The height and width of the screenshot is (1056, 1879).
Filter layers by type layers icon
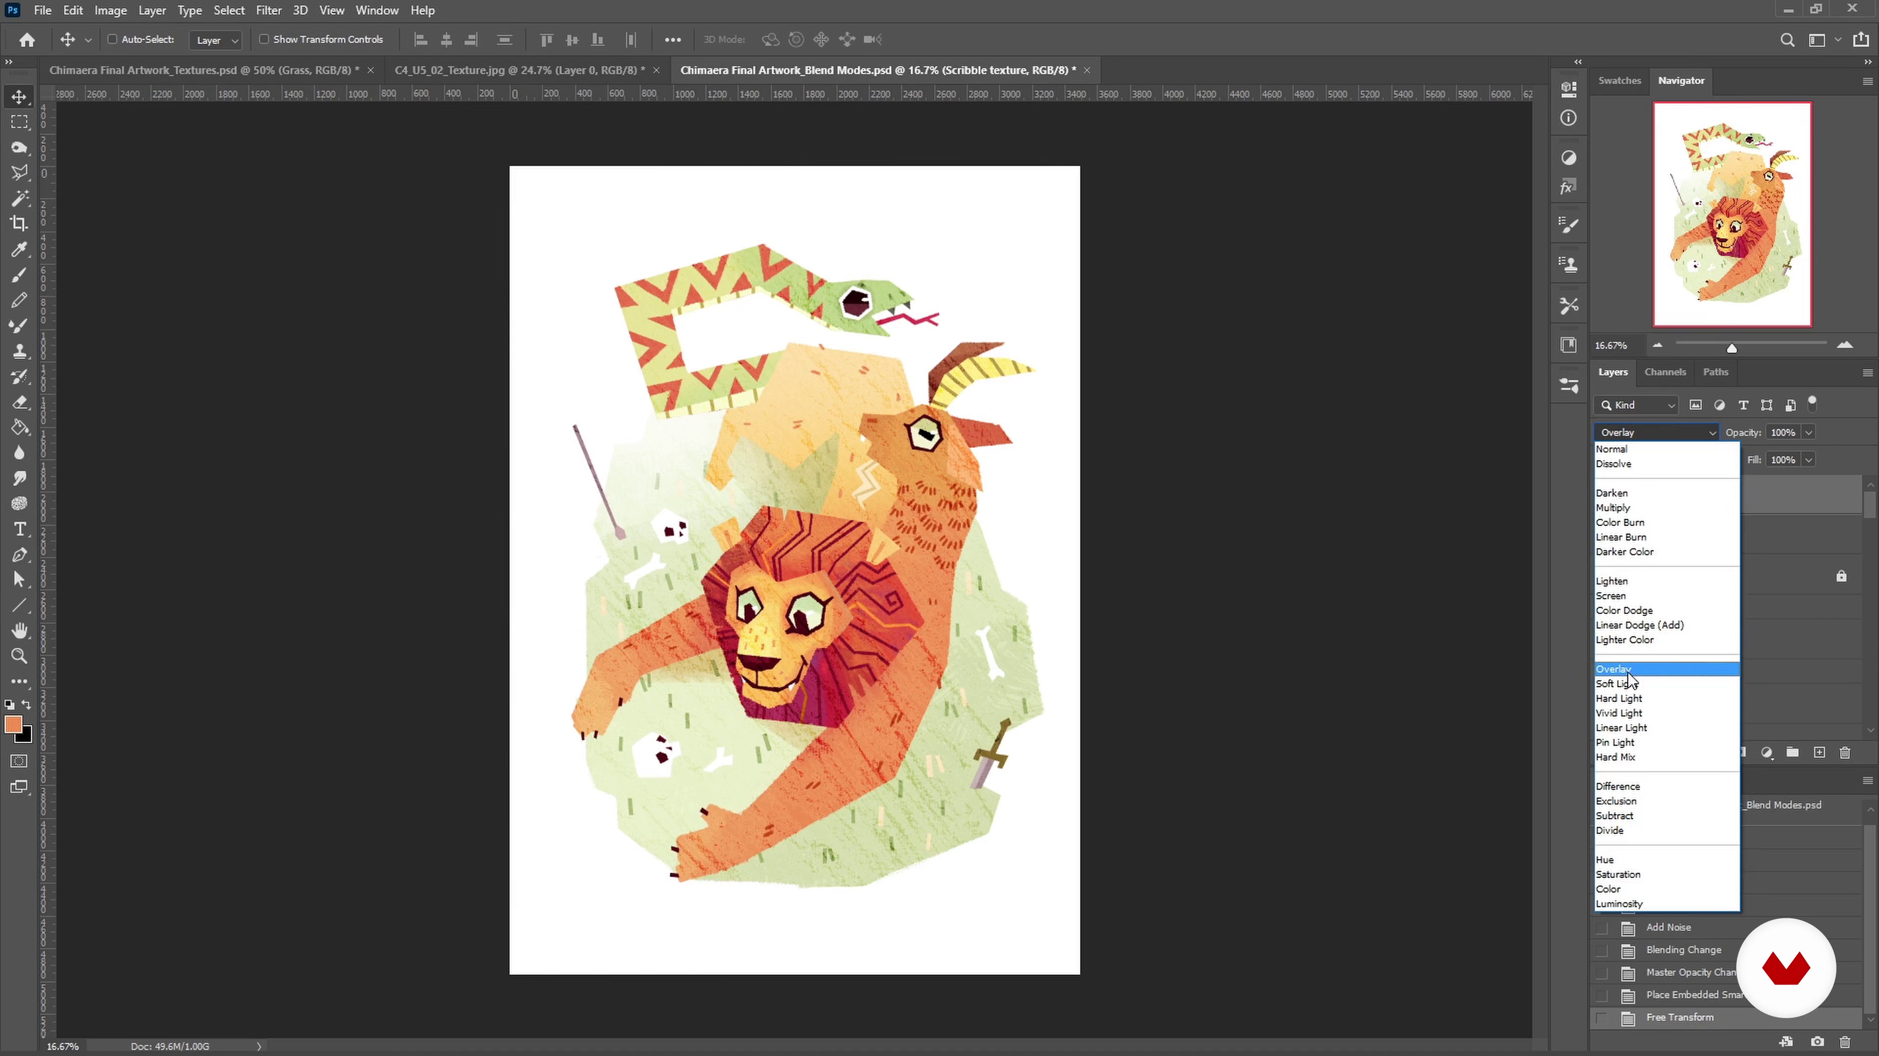tap(1742, 405)
